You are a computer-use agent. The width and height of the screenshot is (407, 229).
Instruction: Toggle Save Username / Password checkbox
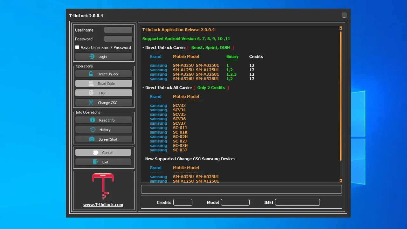point(77,47)
